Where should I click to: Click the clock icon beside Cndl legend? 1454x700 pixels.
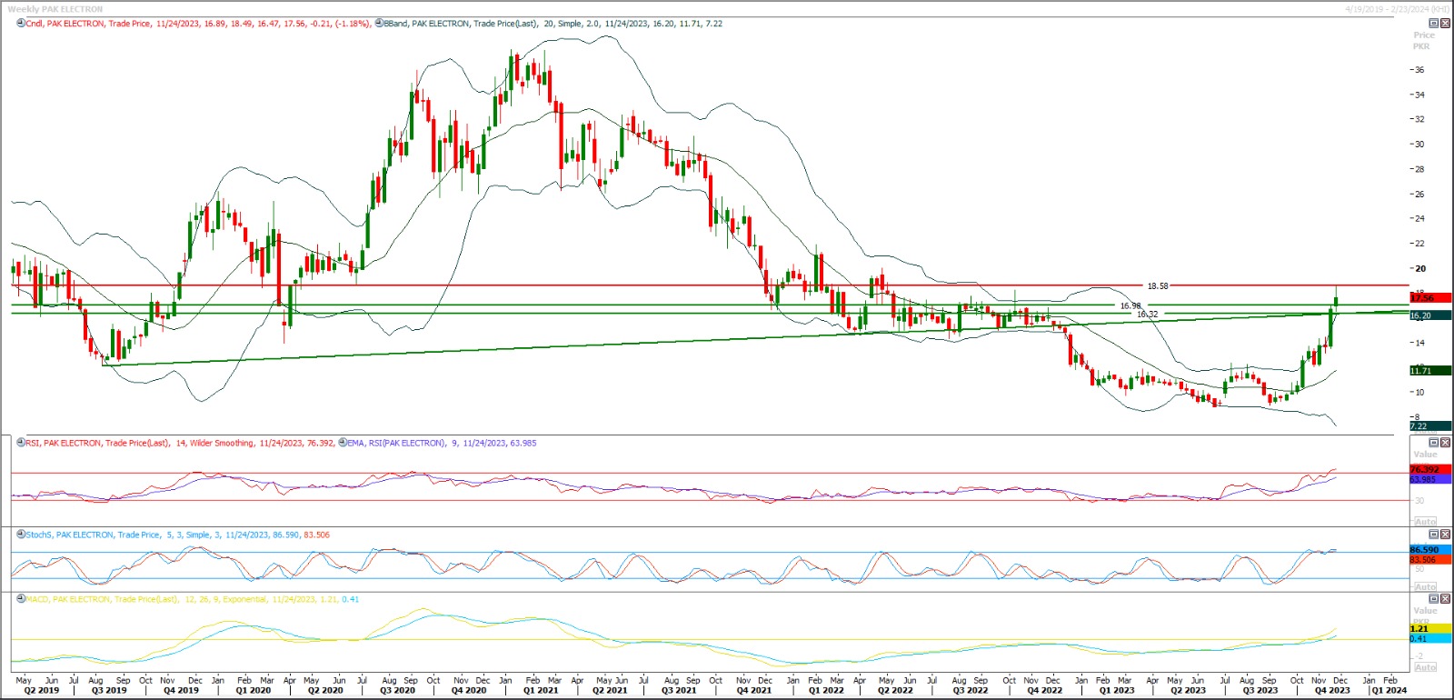(21, 24)
